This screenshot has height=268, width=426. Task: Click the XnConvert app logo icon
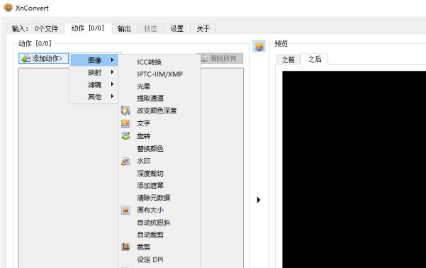pos(8,8)
